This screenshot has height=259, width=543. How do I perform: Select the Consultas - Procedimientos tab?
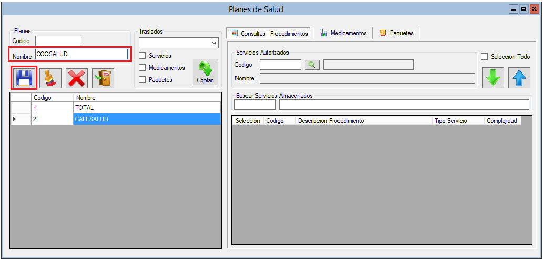[x=269, y=33]
